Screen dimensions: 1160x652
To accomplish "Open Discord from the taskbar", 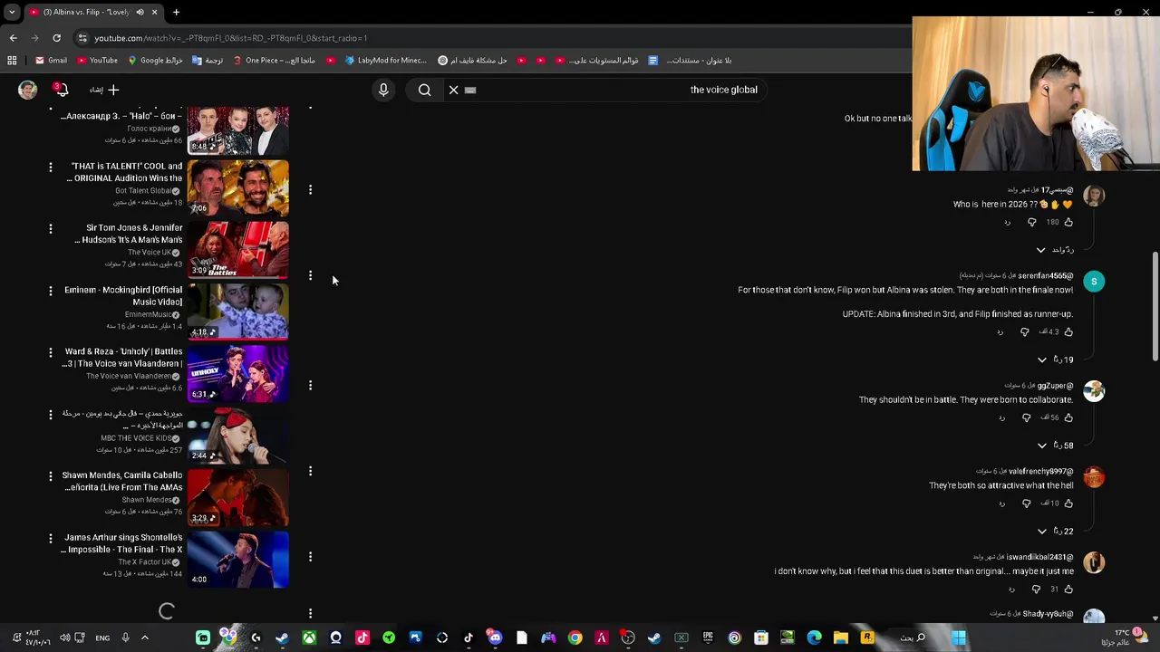I will pyautogui.click(x=495, y=638).
